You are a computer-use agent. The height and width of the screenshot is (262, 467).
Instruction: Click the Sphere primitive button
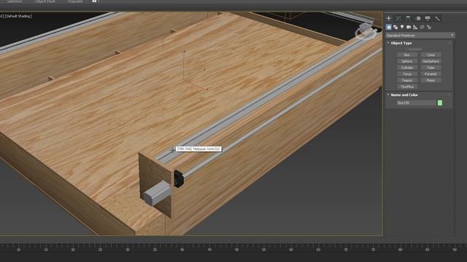[x=407, y=61]
